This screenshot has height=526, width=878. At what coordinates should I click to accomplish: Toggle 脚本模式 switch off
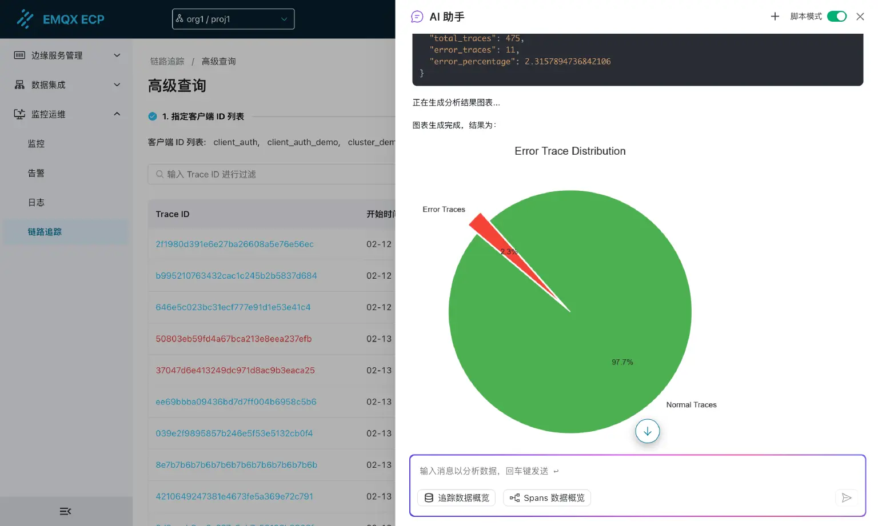tap(837, 17)
